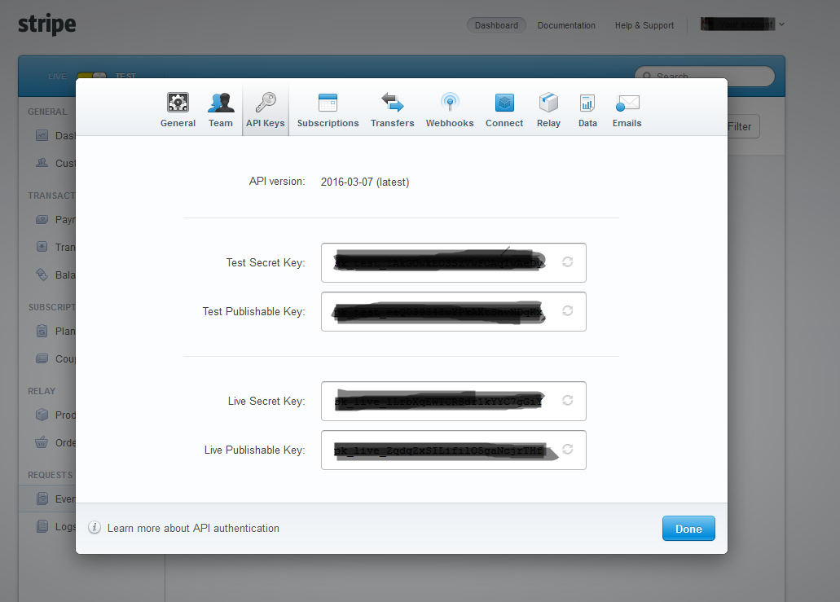Viewport: 840px width, 602px height.
Task: Click the Dashboard header button
Action: point(496,25)
